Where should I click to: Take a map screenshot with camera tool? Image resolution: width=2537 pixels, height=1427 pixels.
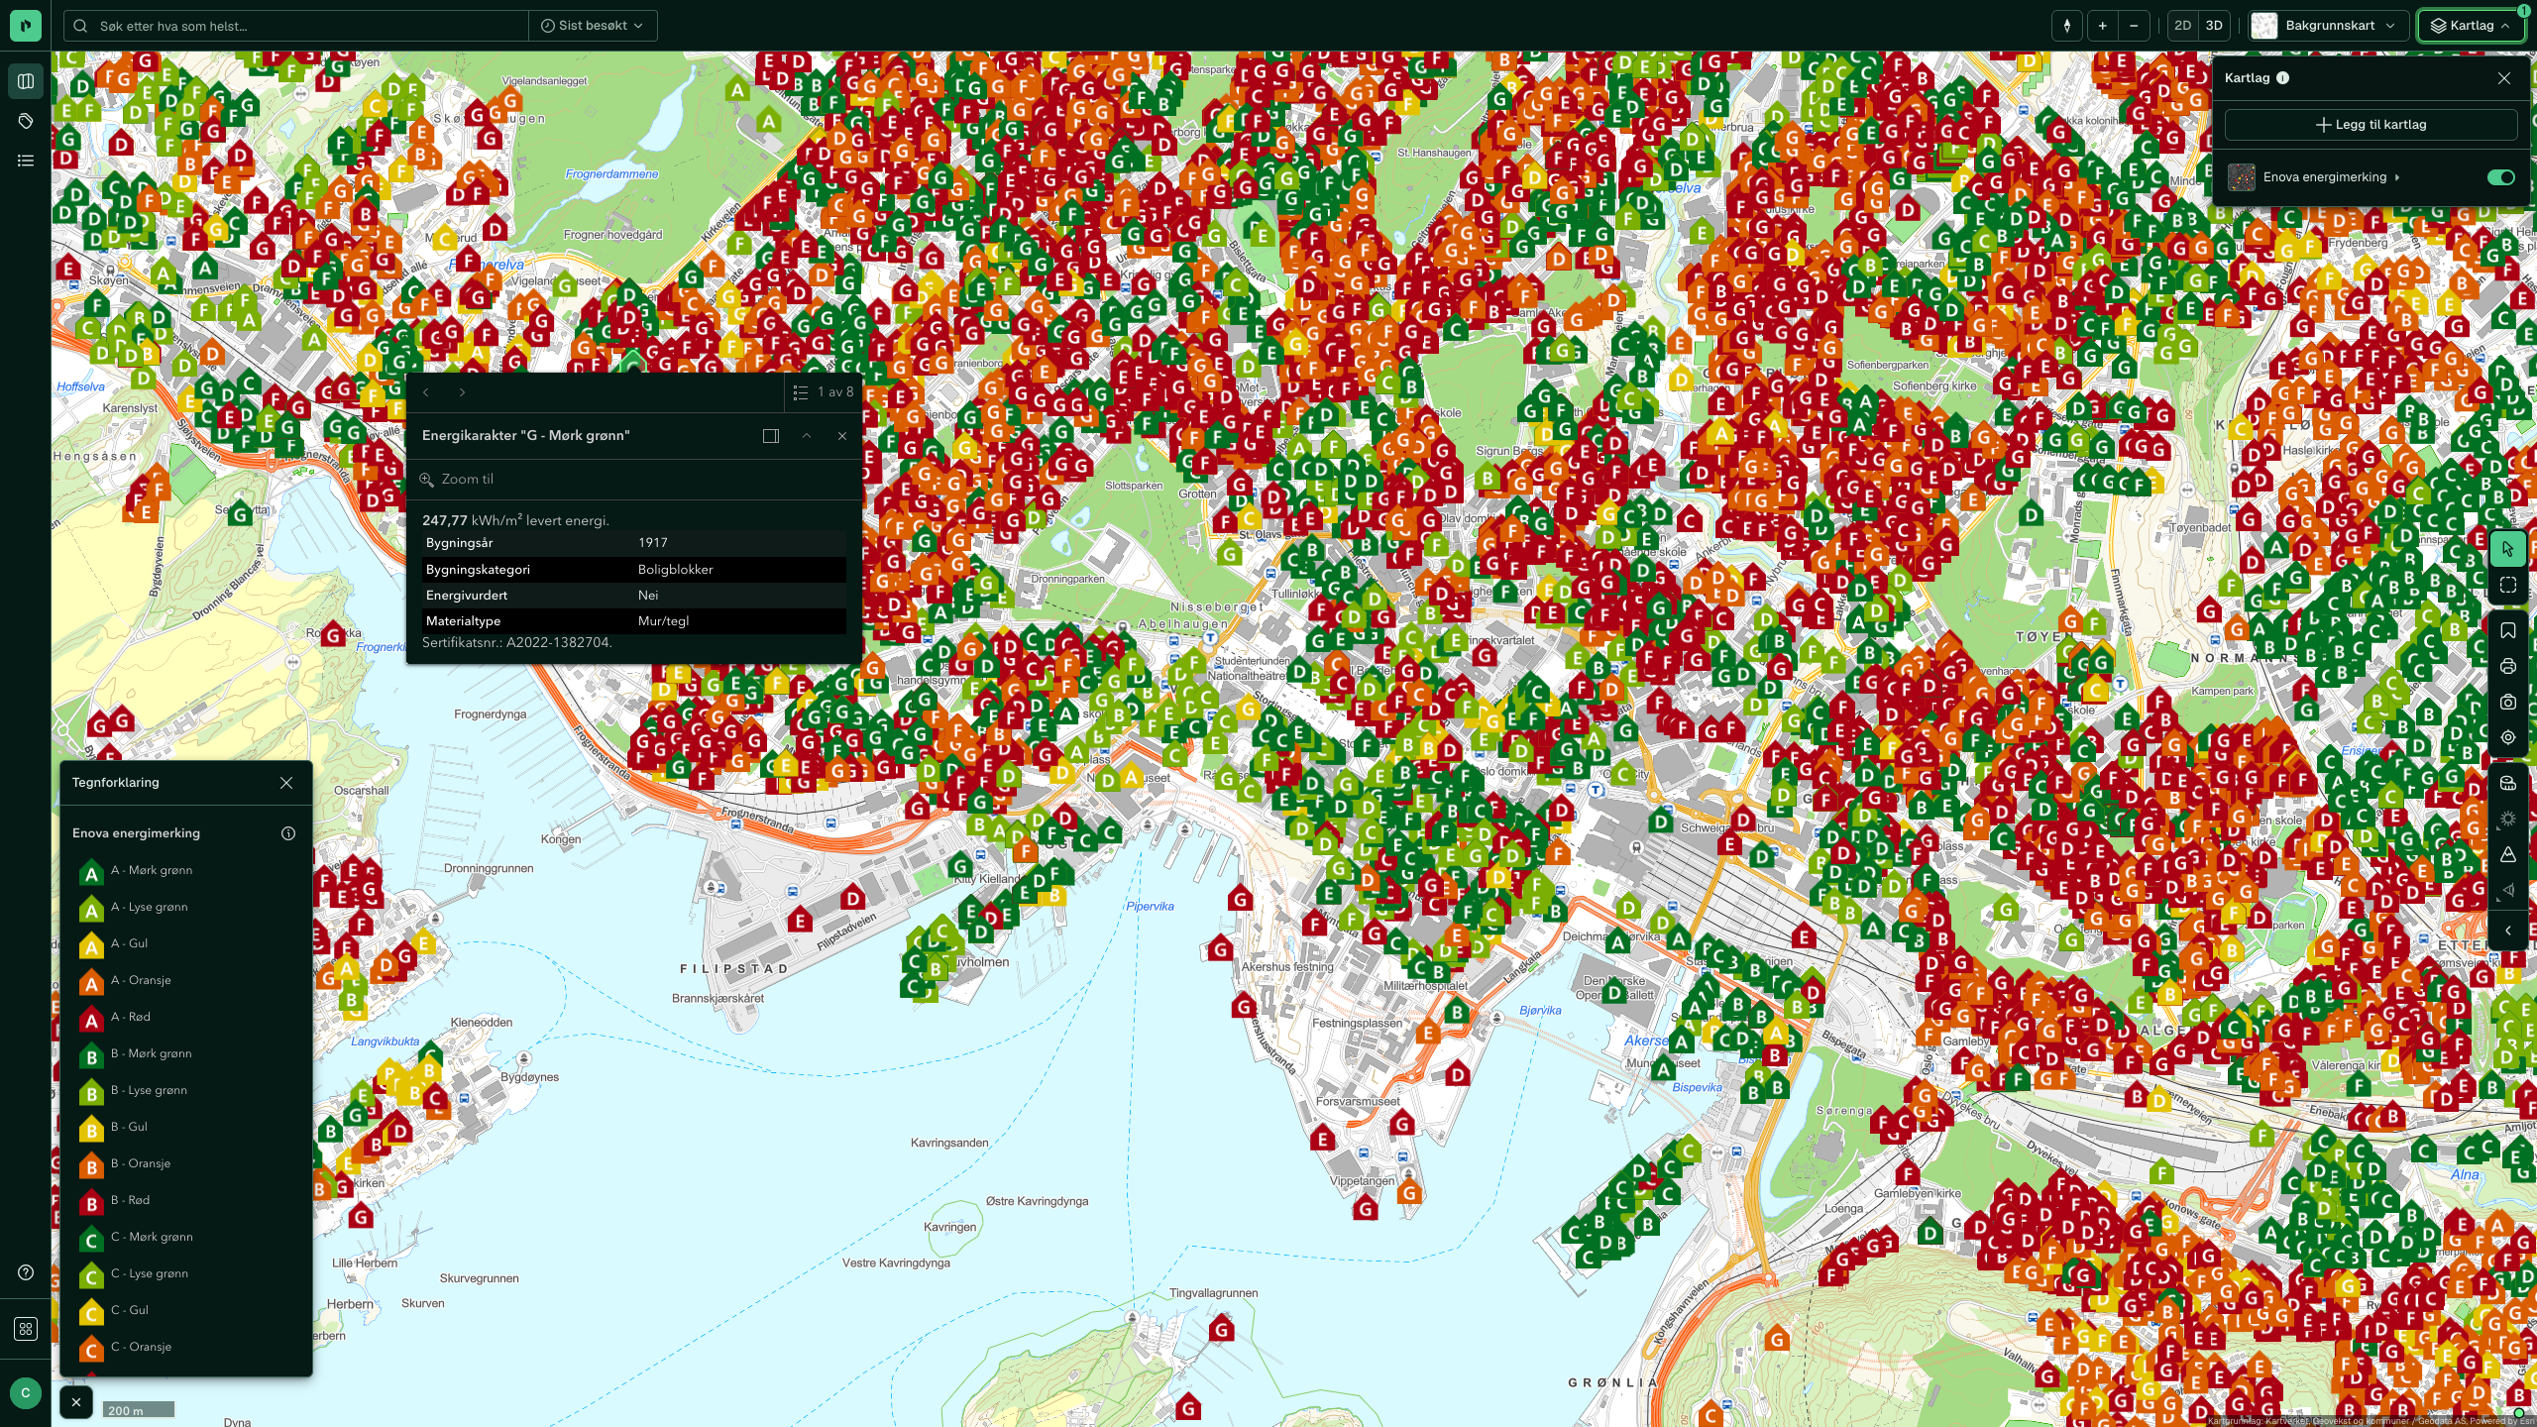point(2508,702)
